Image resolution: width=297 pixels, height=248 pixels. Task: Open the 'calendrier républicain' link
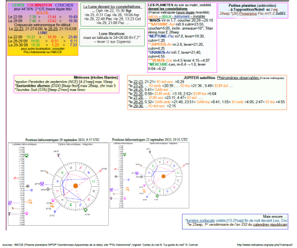270,224
